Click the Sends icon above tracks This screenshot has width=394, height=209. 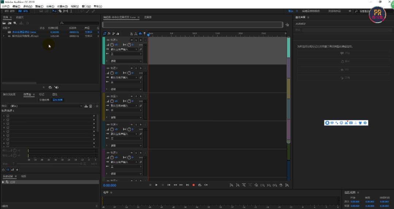point(113,34)
